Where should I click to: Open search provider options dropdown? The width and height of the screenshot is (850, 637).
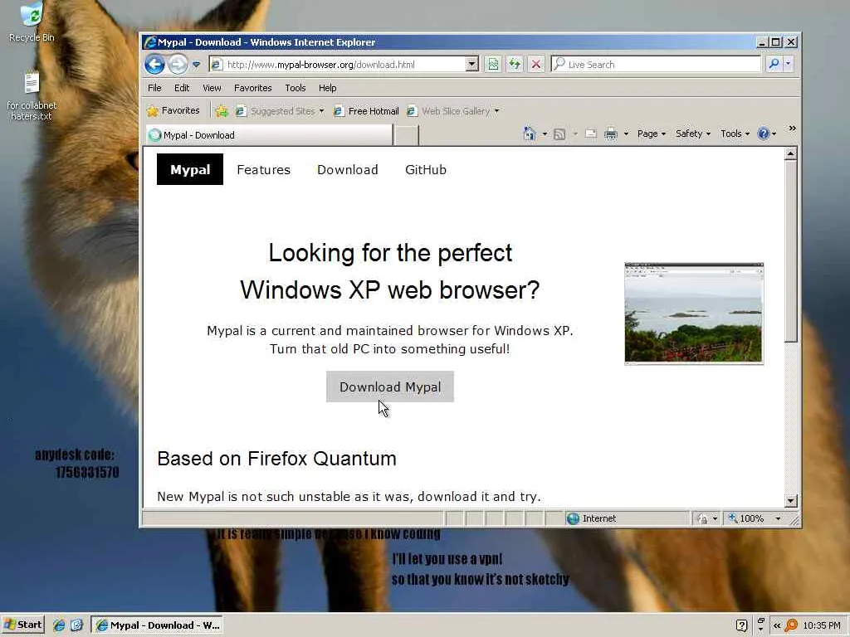point(789,64)
